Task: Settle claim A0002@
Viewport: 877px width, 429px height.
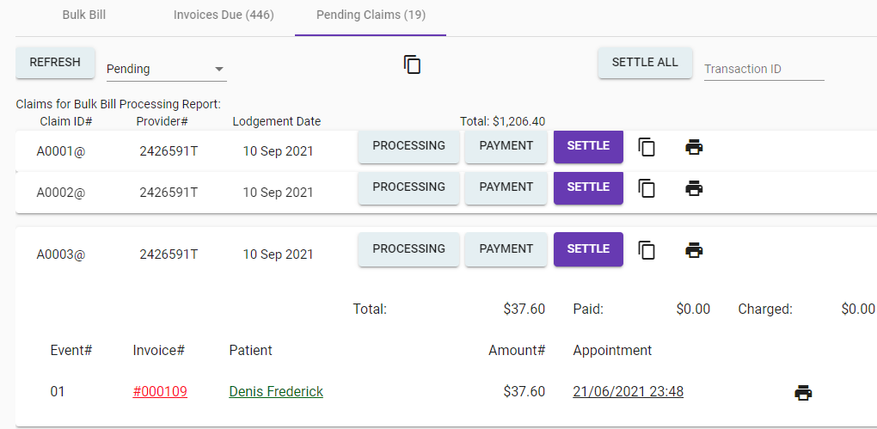Action: coord(588,187)
